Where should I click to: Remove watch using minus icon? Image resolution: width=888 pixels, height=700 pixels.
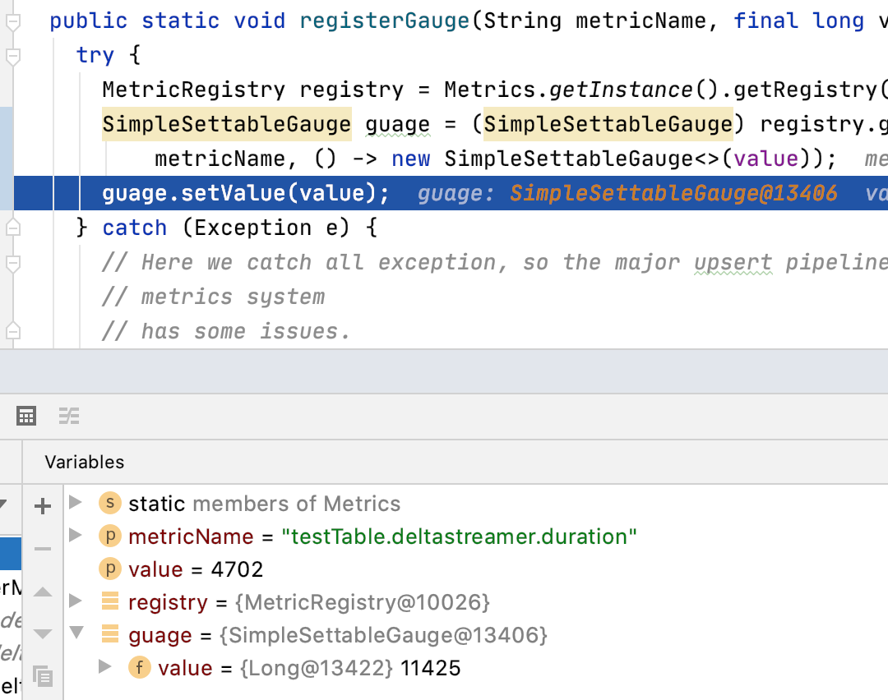pyautogui.click(x=43, y=548)
